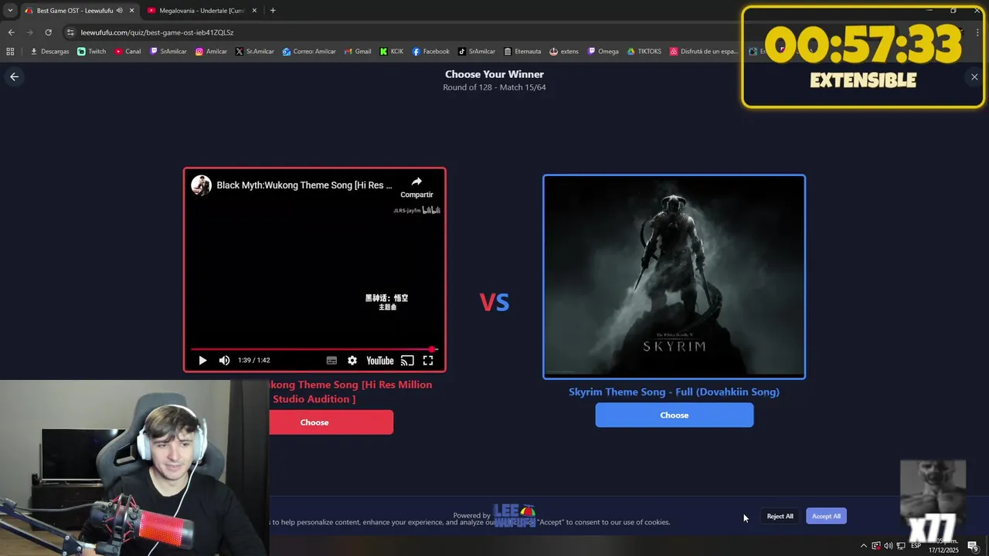Open the Descargas bookmark
Image resolution: width=989 pixels, height=556 pixels.
point(49,52)
